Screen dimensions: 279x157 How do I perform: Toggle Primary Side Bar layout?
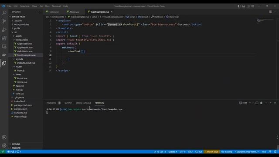(239, 6)
